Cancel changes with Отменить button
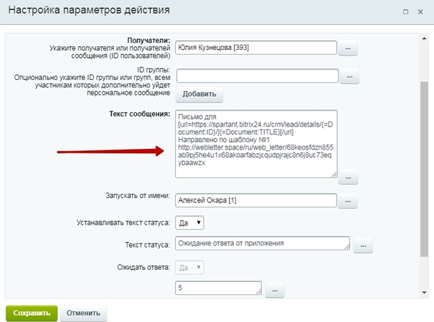The height and width of the screenshot is (322, 434). [x=83, y=313]
